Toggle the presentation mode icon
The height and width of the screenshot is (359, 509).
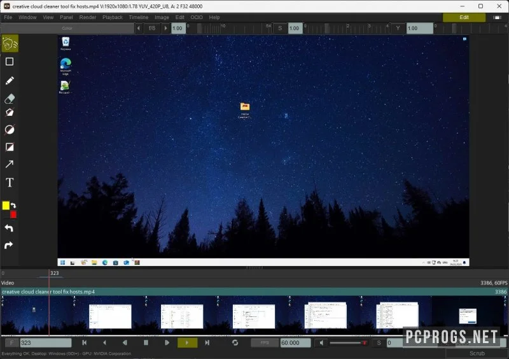pos(497,17)
